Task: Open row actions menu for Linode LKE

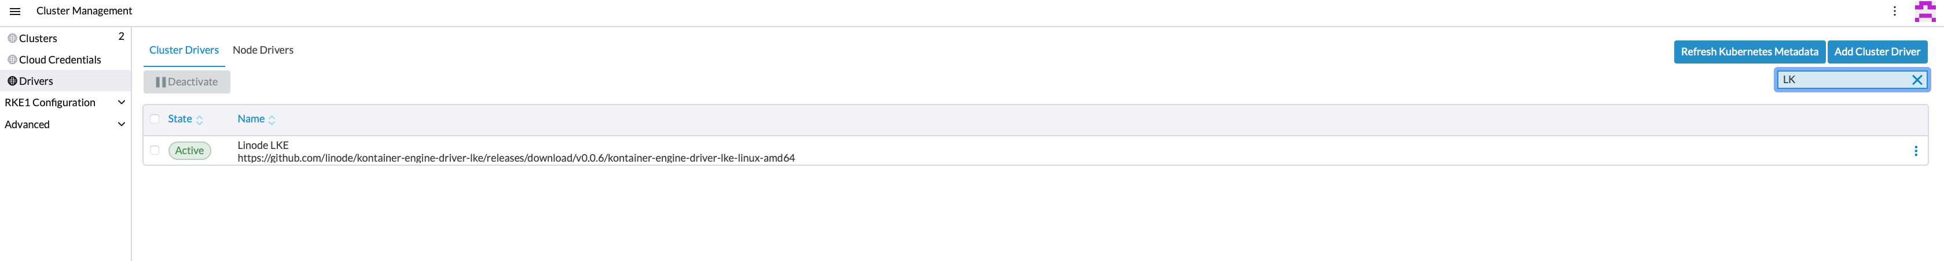Action: (x=1915, y=151)
